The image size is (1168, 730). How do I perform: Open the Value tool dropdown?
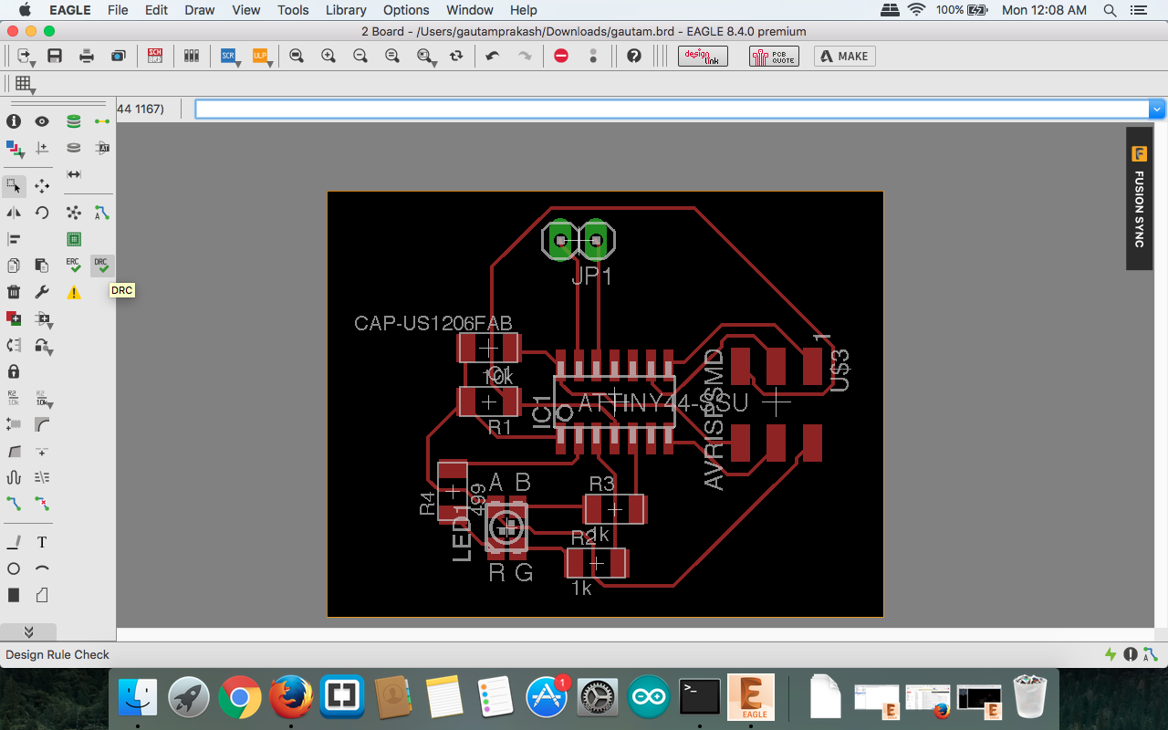point(43,399)
